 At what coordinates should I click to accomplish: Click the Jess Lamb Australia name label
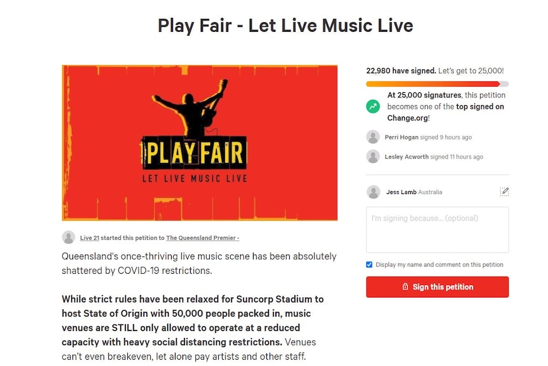pyautogui.click(x=414, y=192)
